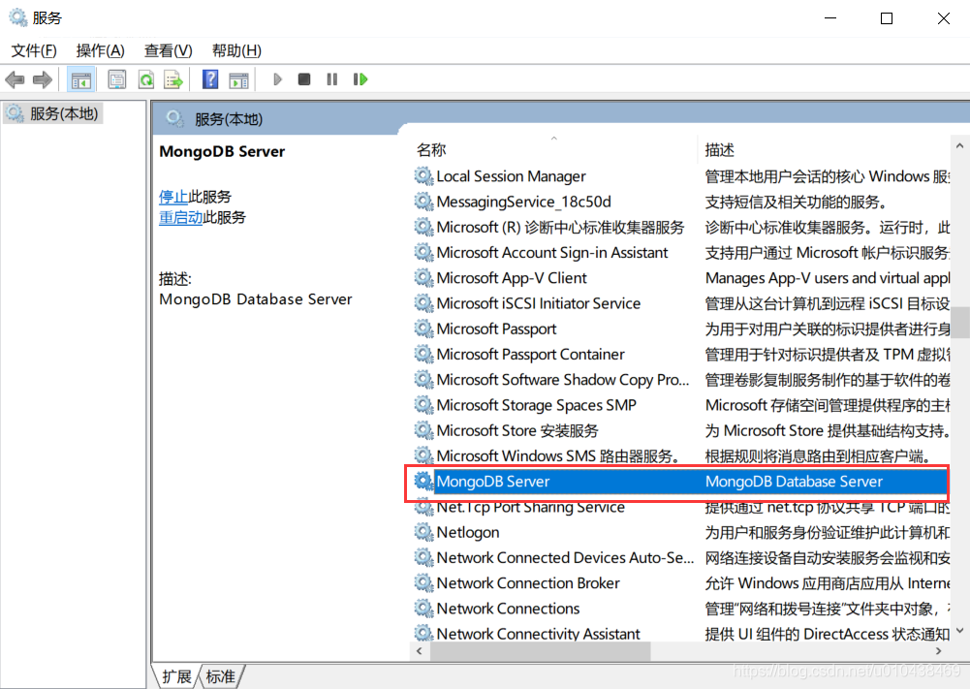Click gear icon beside Microsoft App-V Client
Image resolution: width=970 pixels, height=689 pixels.
pyautogui.click(x=423, y=278)
